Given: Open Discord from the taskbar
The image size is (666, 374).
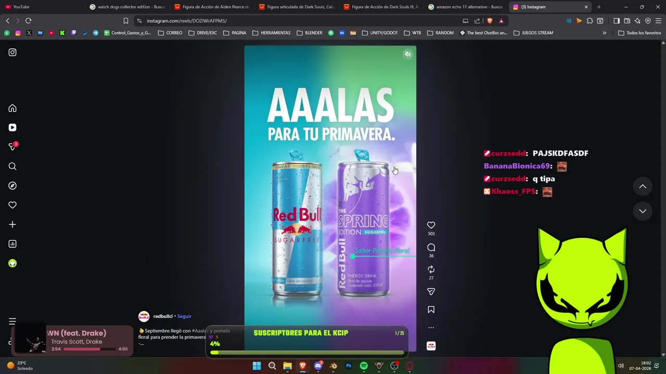Looking at the screenshot, I should (x=318, y=366).
